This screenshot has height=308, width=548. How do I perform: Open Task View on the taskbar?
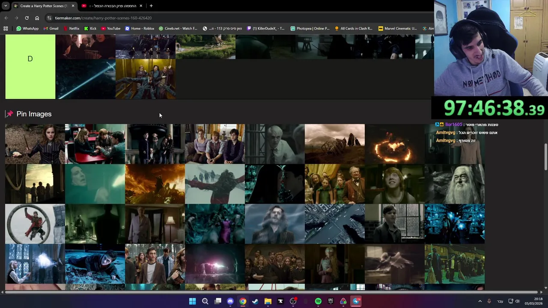click(217, 301)
